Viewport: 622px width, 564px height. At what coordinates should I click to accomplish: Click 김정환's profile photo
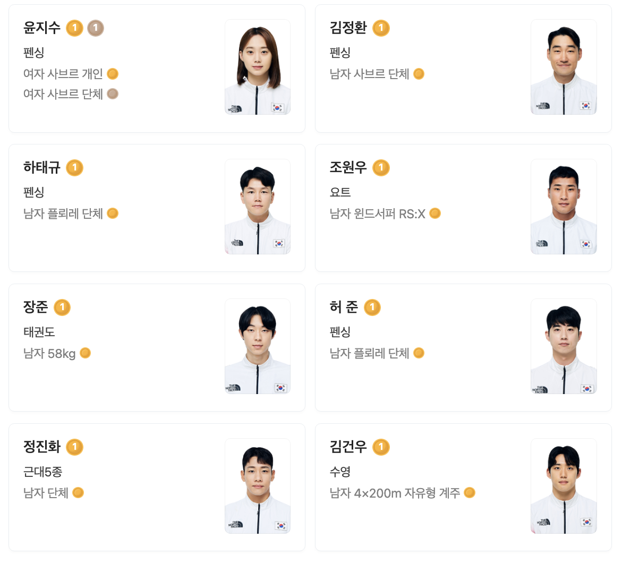[x=564, y=66]
